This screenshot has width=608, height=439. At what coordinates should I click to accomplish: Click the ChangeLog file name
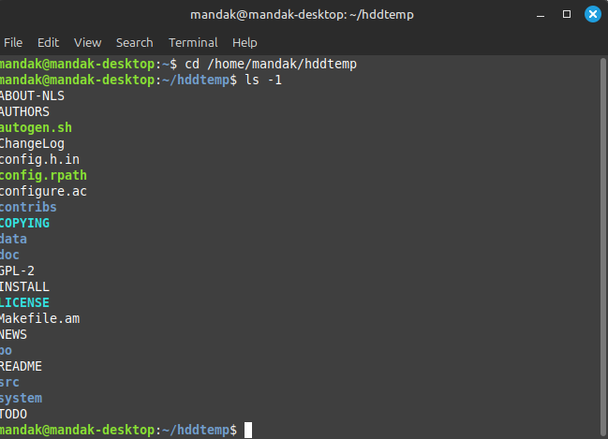pyautogui.click(x=32, y=144)
